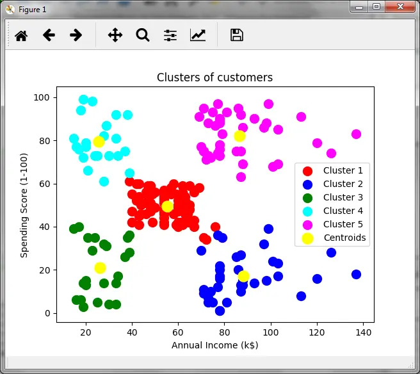The height and width of the screenshot is (374, 420).
Task: Click the Centroids yellow legend marker
Action: click(307, 238)
